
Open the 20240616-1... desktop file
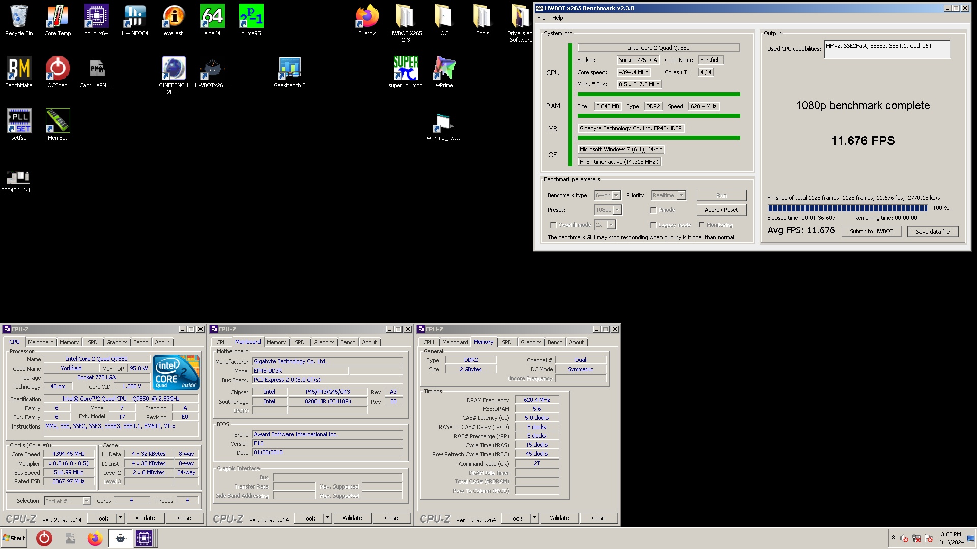click(19, 181)
